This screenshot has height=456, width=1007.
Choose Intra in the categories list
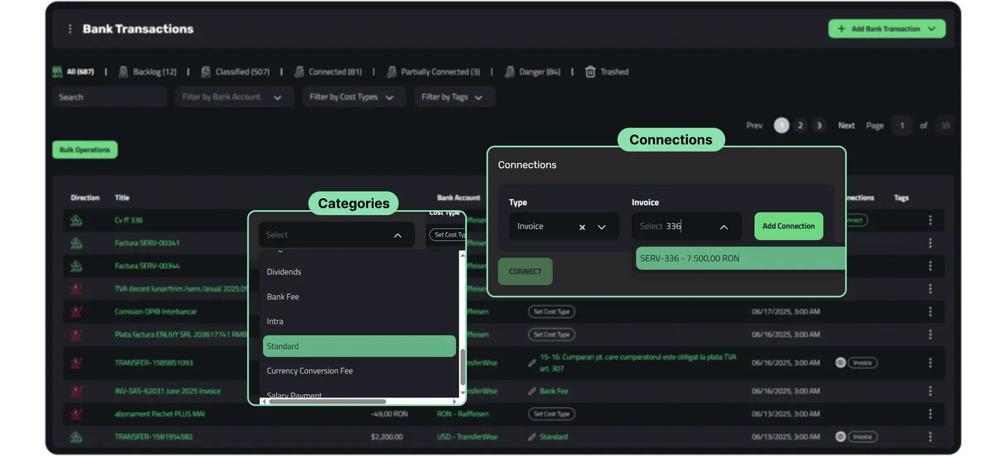(359, 321)
